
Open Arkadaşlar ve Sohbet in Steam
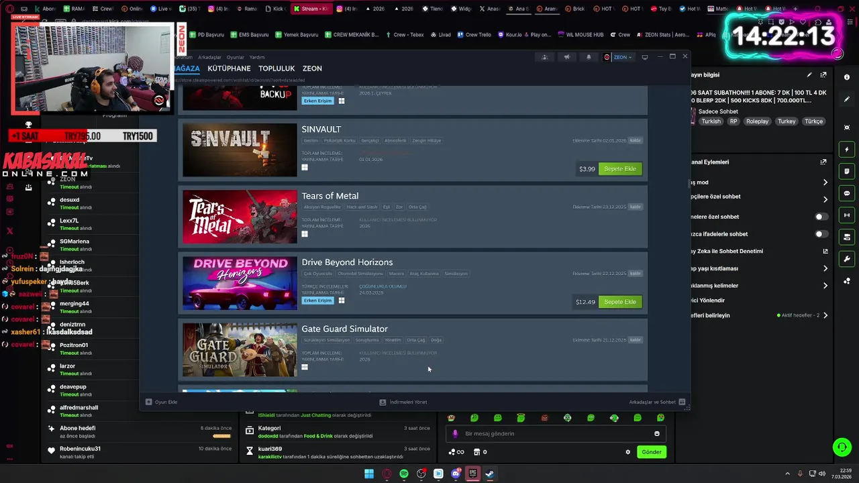(657, 402)
